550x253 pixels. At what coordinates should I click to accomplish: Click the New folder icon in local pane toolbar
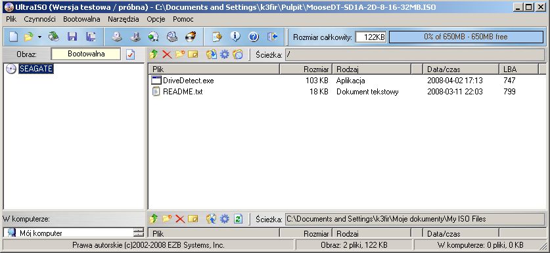pyautogui.click(x=167, y=219)
